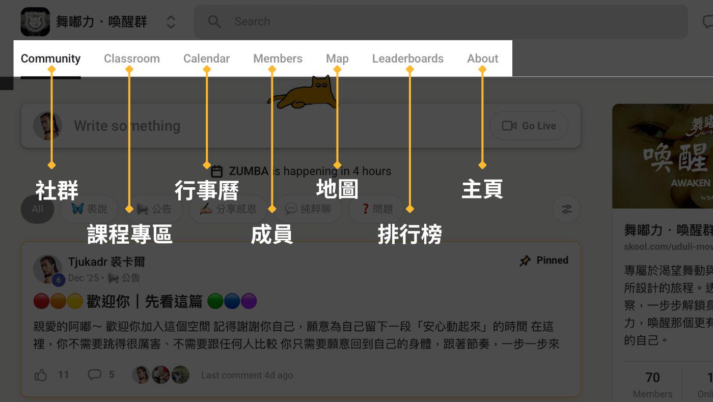Image resolution: width=713 pixels, height=402 pixels.
Task: Select the All category filter
Action: (x=37, y=209)
